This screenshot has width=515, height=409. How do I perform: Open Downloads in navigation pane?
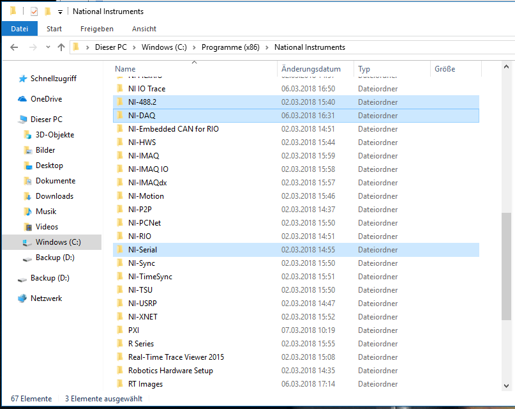[x=54, y=196]
